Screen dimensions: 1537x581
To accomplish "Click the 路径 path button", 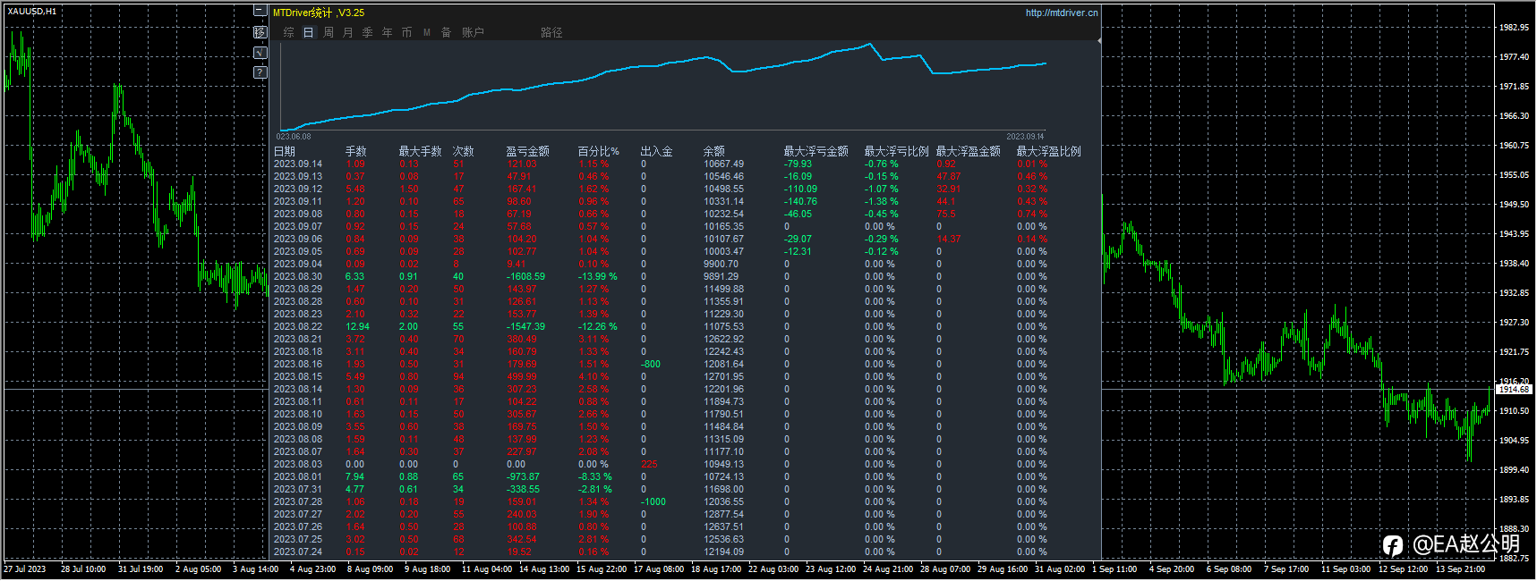I will (551, 33).
